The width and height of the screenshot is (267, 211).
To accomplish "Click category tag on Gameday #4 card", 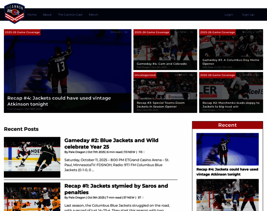I will (152, 32).
